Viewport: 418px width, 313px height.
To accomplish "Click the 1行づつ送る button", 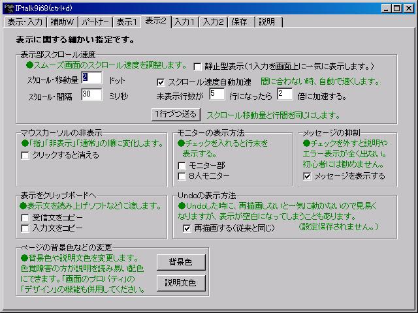I will pyautogui.click(x=176, y=115).
